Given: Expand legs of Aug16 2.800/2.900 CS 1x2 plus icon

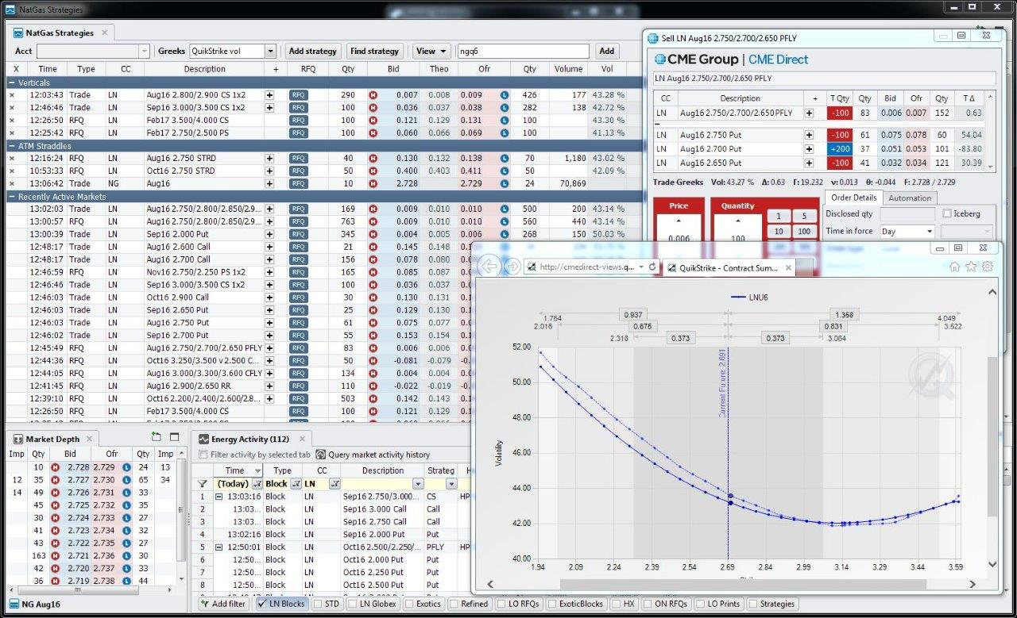Looking at the screenshot, I should (x=269, y=95).
